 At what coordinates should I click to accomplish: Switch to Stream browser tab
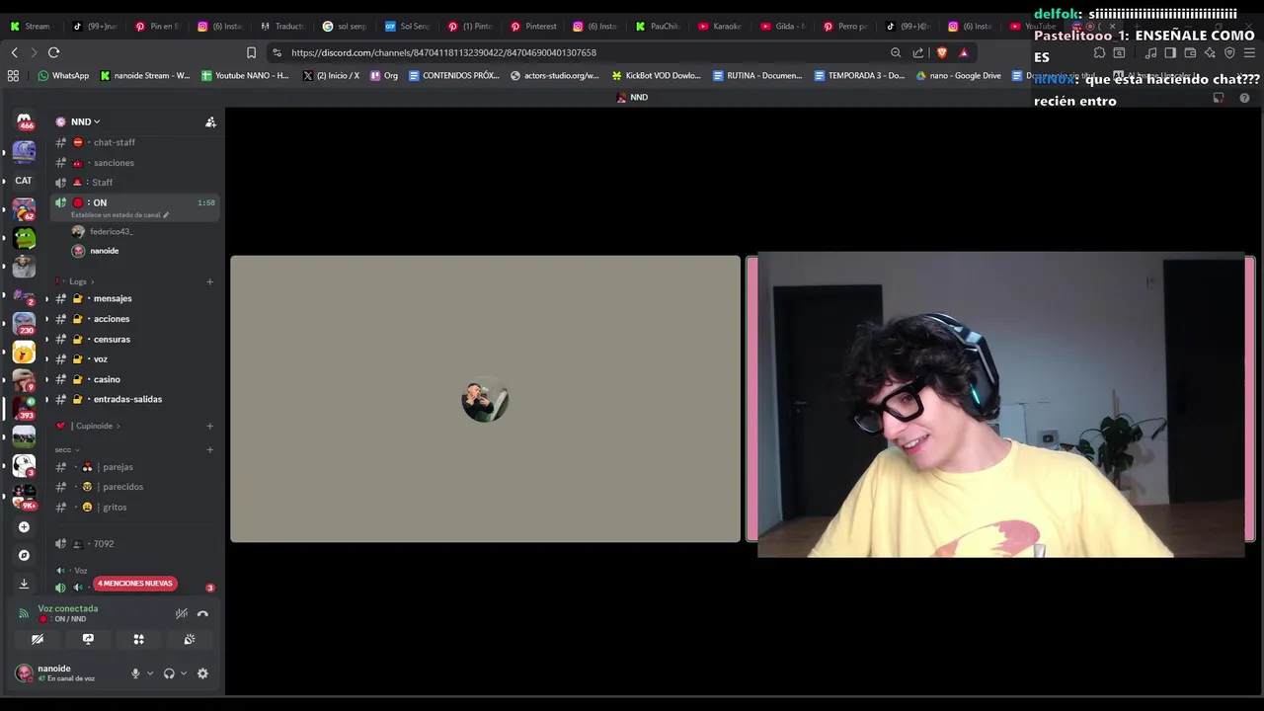pyautogui.click(x=31, y=27)
